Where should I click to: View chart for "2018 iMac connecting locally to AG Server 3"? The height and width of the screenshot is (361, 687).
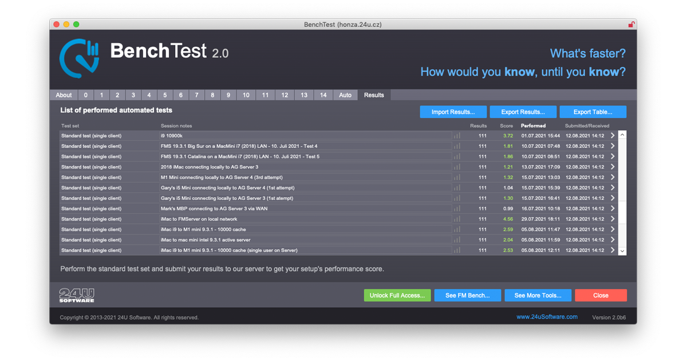click(x=456, y=167)
